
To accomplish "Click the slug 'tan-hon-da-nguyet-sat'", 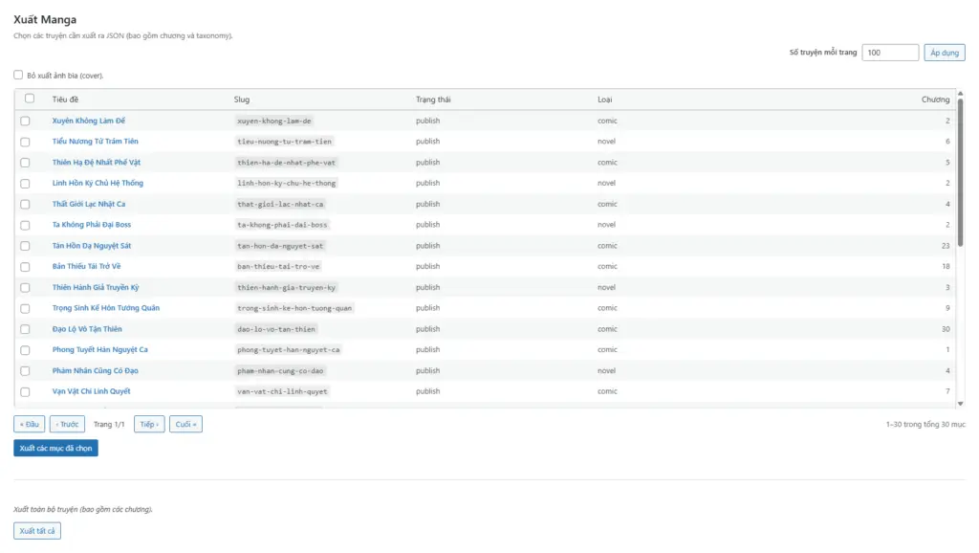I will (280, 246).
